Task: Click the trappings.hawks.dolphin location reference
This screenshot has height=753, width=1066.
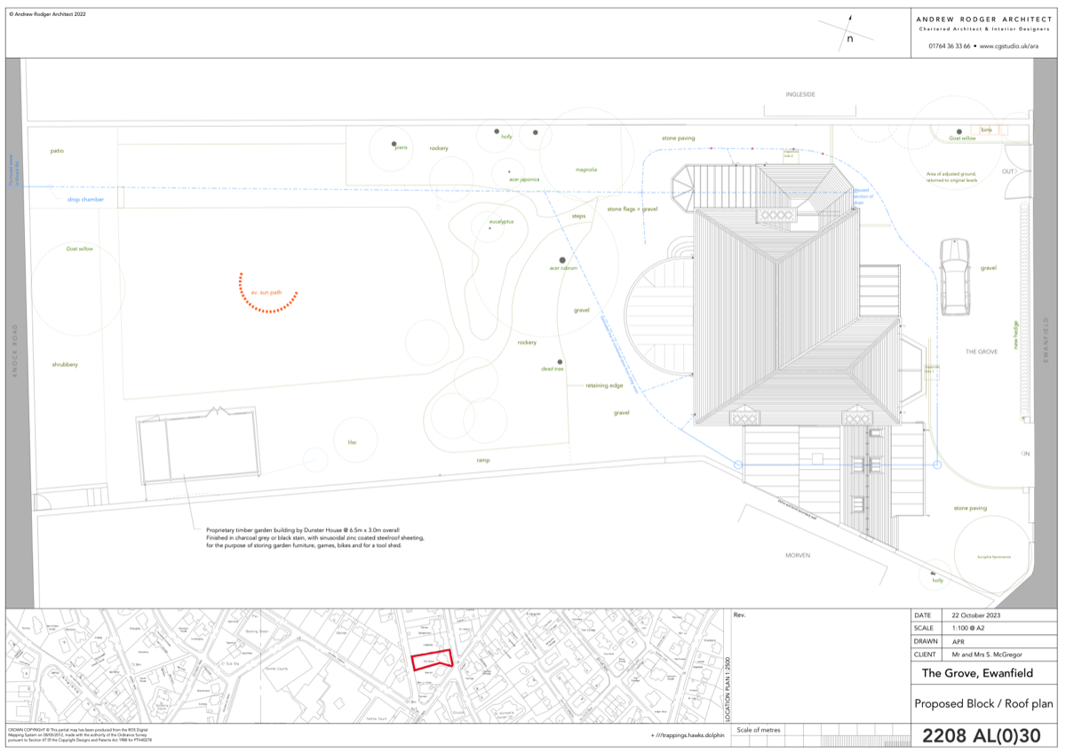Action: coord(687,735)
